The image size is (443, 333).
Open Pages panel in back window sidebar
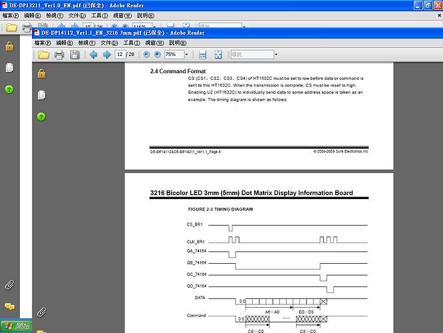point(9,68)
